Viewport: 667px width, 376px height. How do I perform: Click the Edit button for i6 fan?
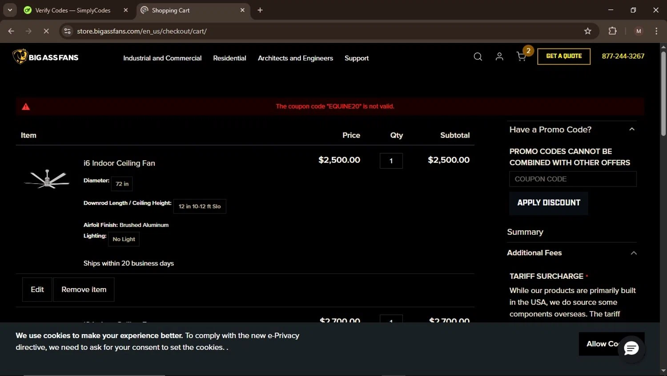[x=37, y=289]
